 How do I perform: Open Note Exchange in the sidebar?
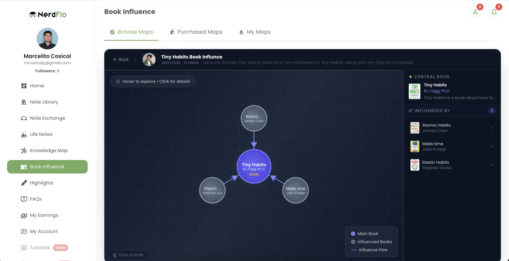pos(47,118)
